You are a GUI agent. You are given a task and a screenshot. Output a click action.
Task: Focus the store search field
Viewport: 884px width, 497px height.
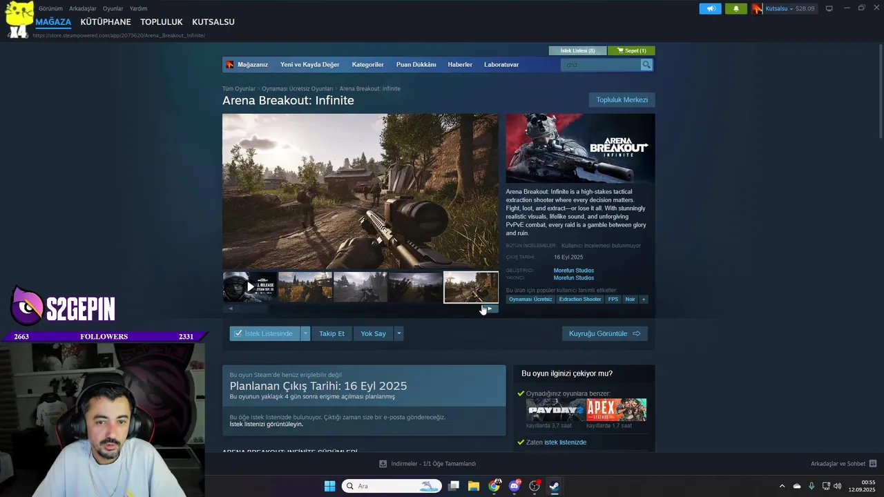[x=601, y=64]
